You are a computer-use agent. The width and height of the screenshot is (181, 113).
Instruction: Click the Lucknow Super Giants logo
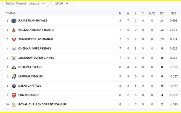point(14,58)
